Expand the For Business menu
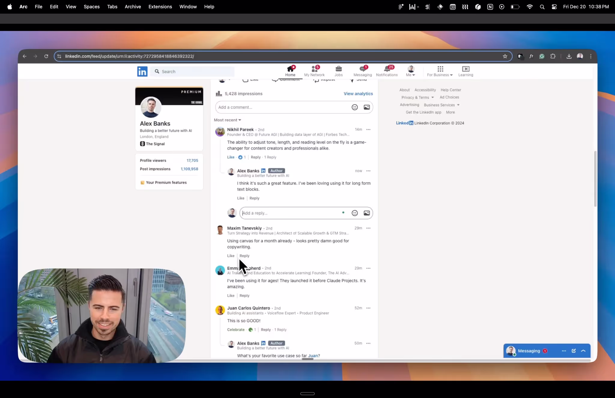Screen dimensions: 615x398 (440, 71)
